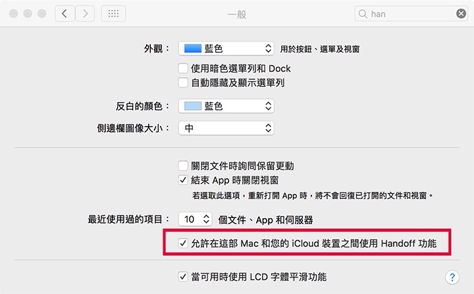This screenshot has width=474, height=294.
Task: Click the red close window button
Action: tap(13, 14)
